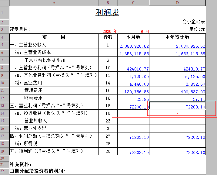Select row 5 header
The height and width of the screenshot is (175, 217).
pyautogui.click(x=5, y=45)
